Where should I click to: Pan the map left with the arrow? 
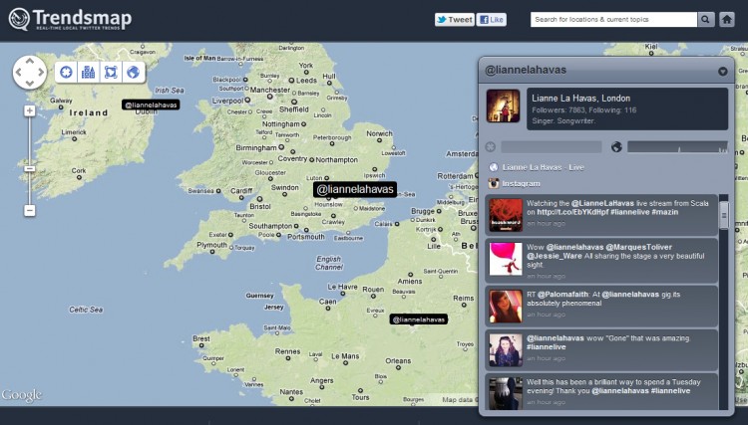[19, 73]
